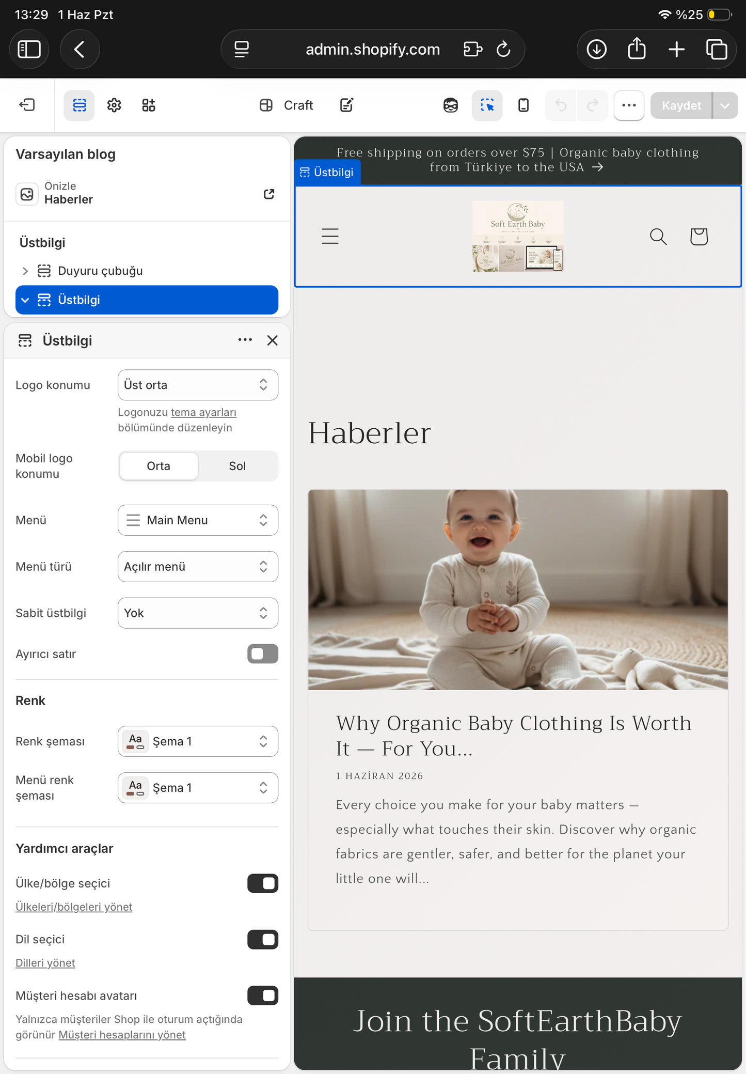746x1074 pixels.
Task: Tap the admin.shopify.com address field
Action: (373, 50)
